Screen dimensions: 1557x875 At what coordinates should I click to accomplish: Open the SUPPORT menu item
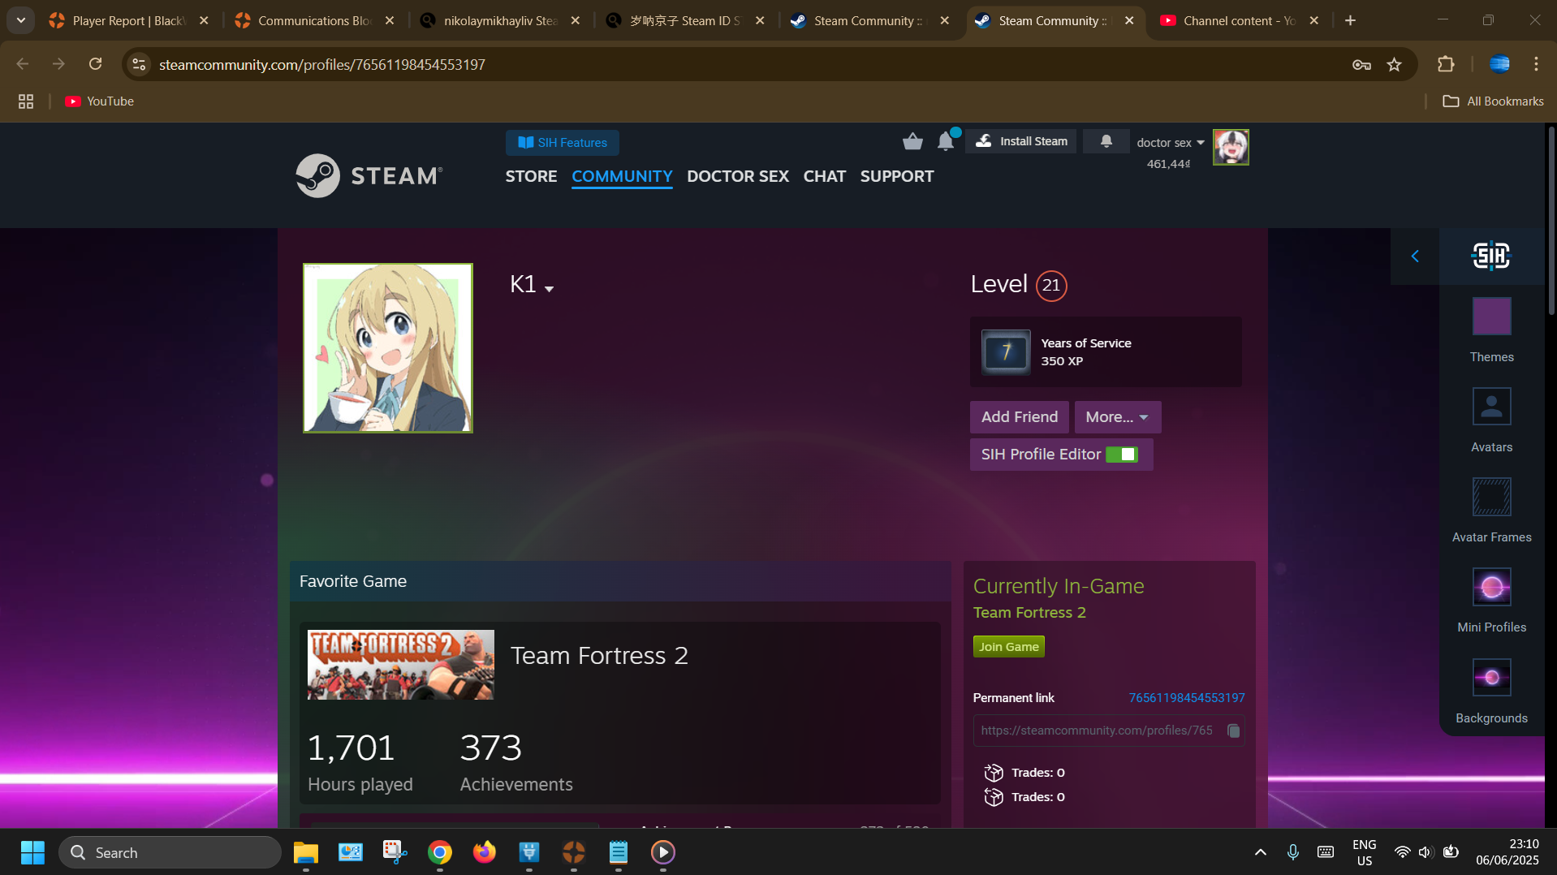pyautogui.click(x=896, y=176)
